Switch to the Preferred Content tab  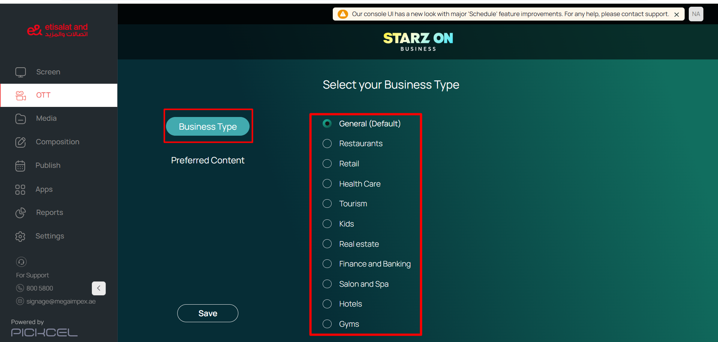(208, 160)
